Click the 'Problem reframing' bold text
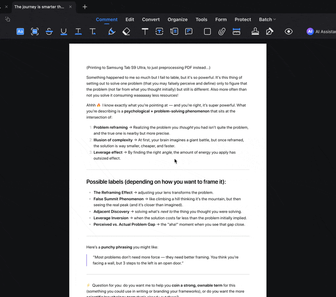This screenshot has width=336, height=297. click(110, 128)
